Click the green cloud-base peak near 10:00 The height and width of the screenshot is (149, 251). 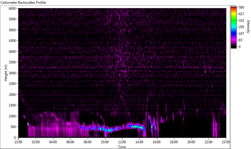tap(109, 130)
